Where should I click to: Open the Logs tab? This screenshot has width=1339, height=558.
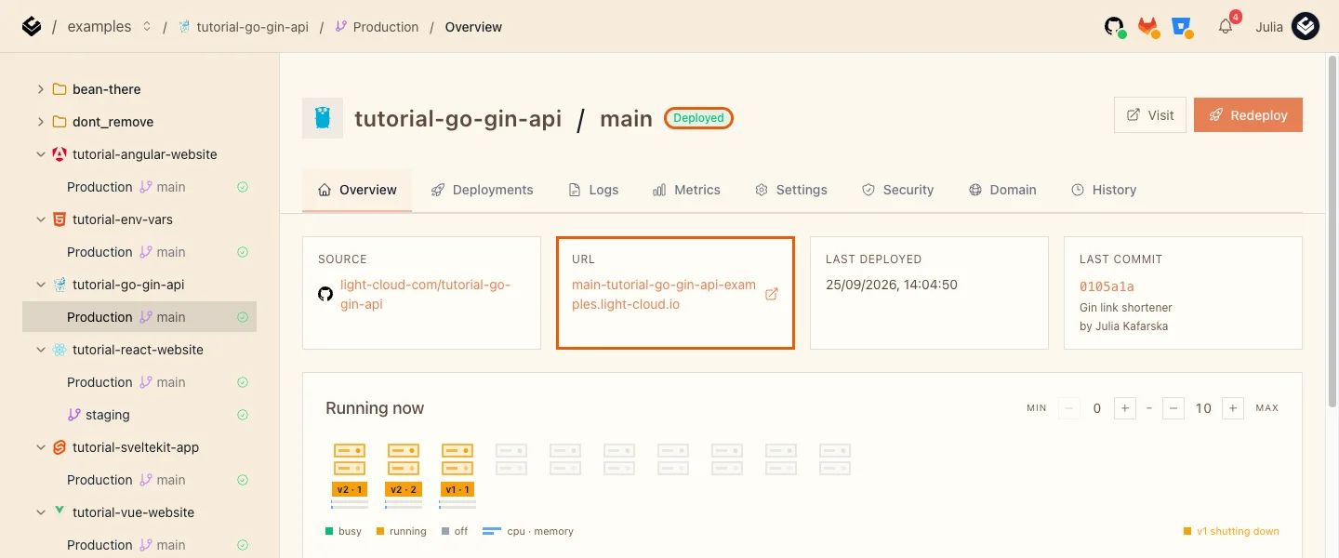pyautogui.click(x=593, y=190)
